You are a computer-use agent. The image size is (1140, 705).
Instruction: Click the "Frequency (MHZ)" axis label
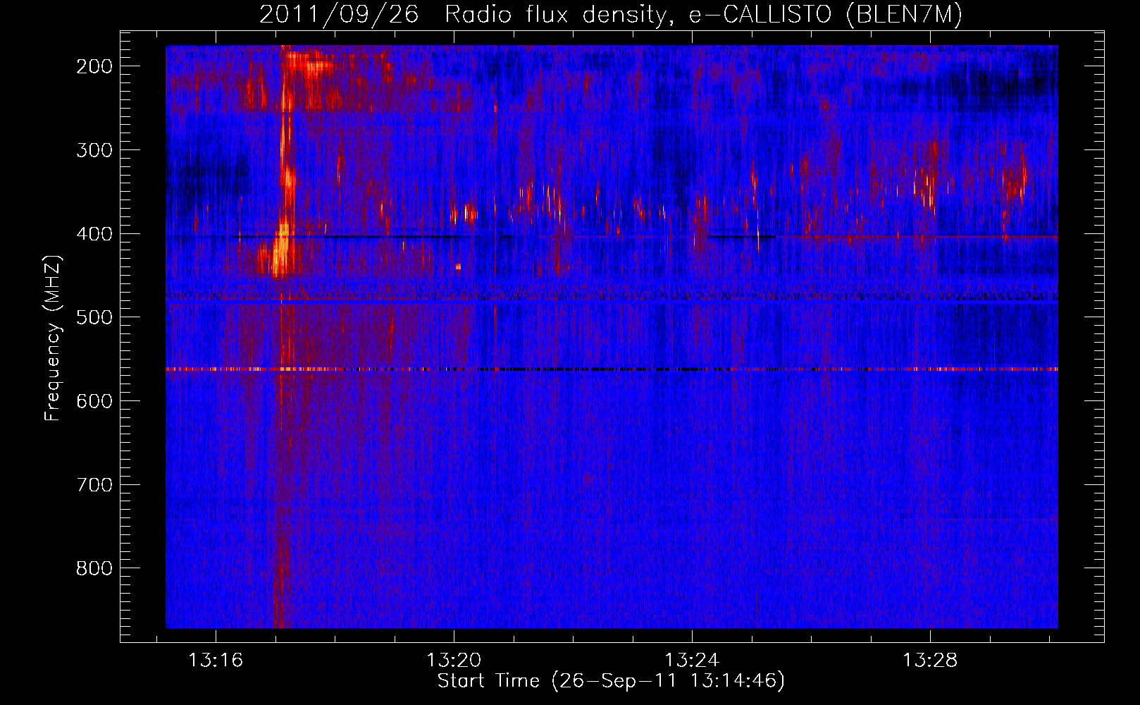tap(53, 338)
